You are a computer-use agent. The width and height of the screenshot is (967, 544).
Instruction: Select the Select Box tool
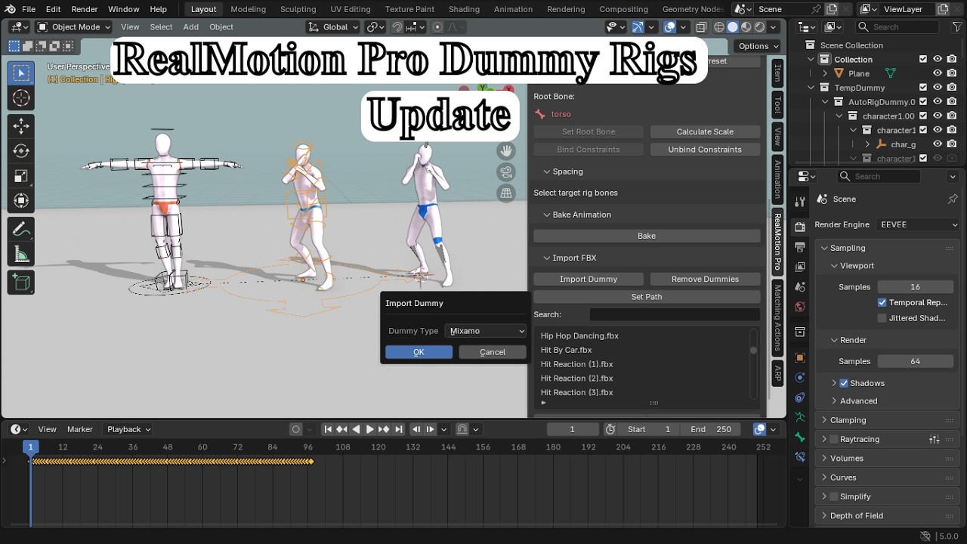click(x=21, y=73)
